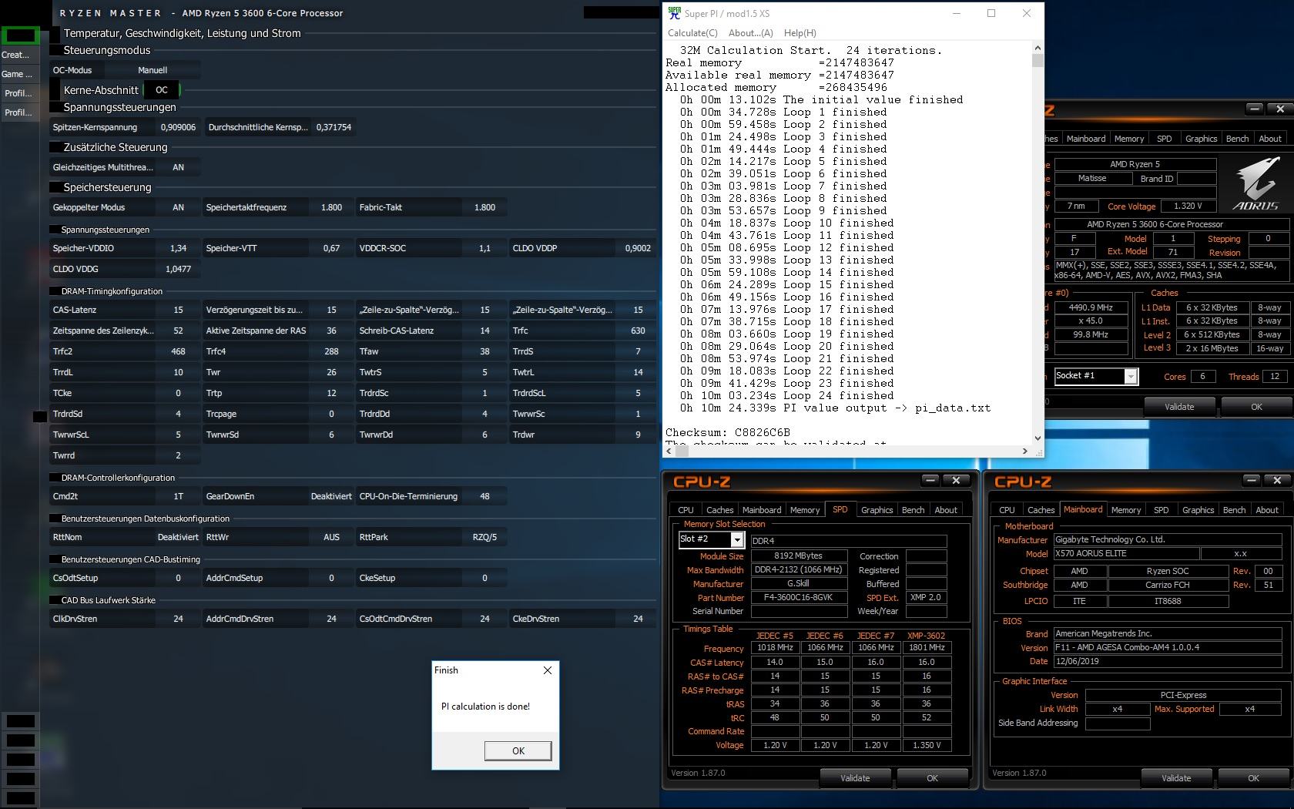Open the About tab in the partially hidden CPU-Z window
Screen dimensions: 1294x809
point(1270,139)
